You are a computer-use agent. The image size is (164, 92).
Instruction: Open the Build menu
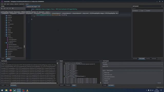[x=8, y=4]
